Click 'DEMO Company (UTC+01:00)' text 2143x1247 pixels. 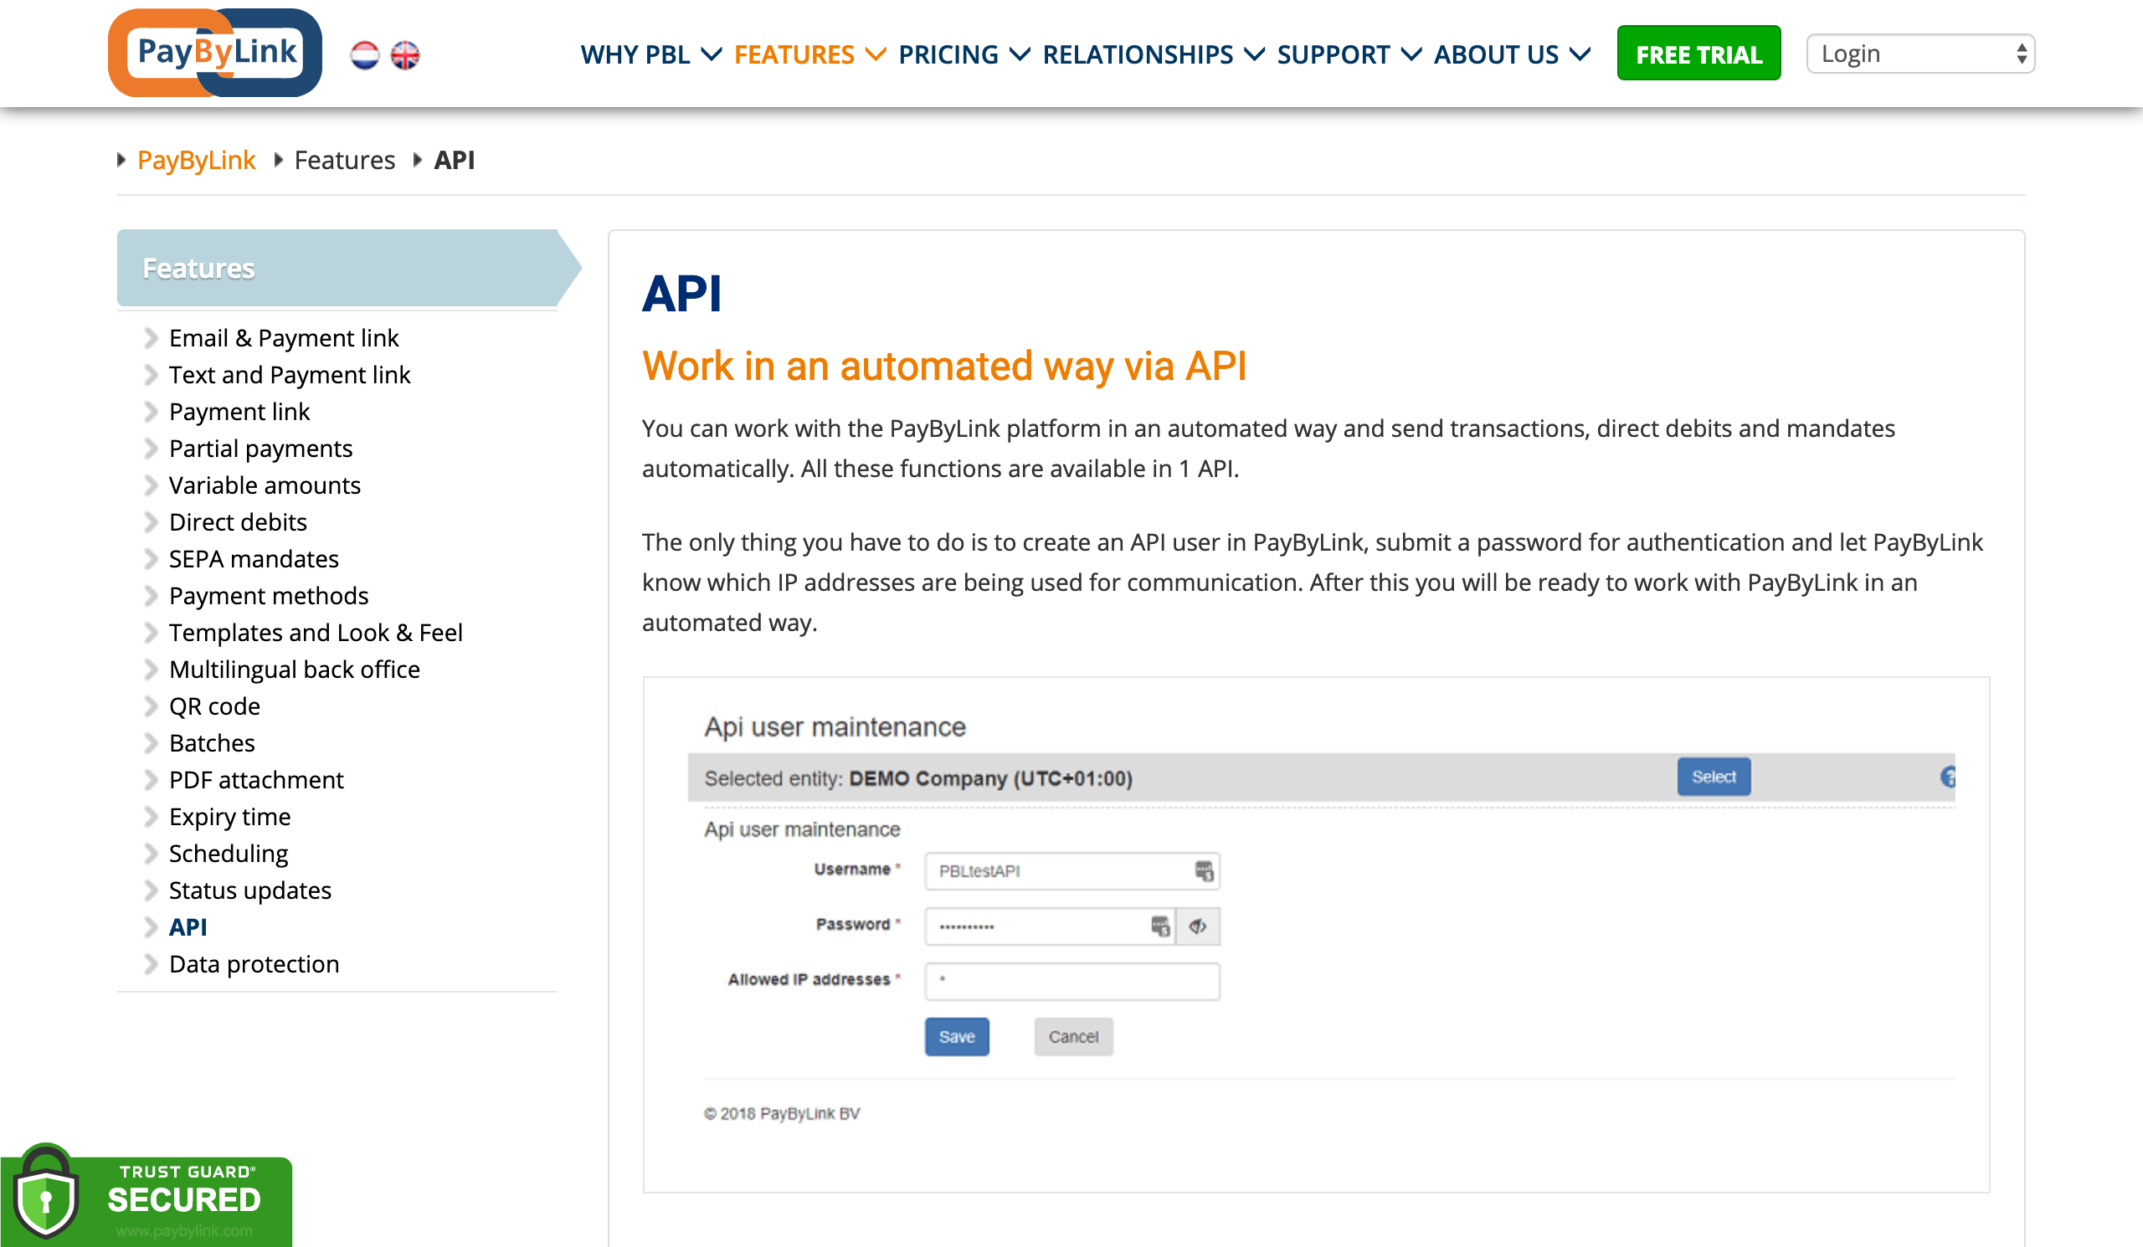pos(990,777)
